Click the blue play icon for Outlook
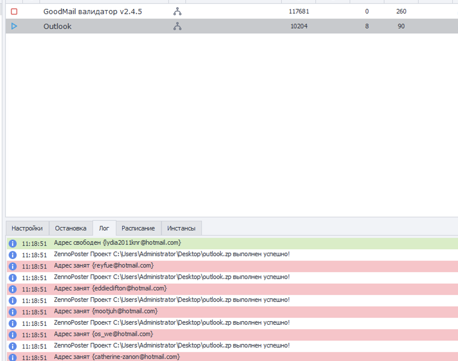The width and height of the screenshot is (458, 361). [x=14, y=26]
